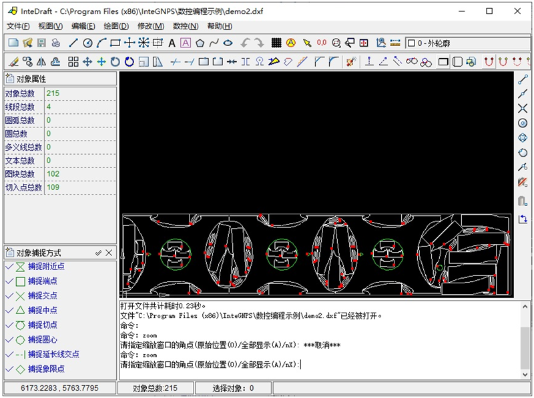
Task: Open the 数控(N) menu
Action: [x=186, y=26]
